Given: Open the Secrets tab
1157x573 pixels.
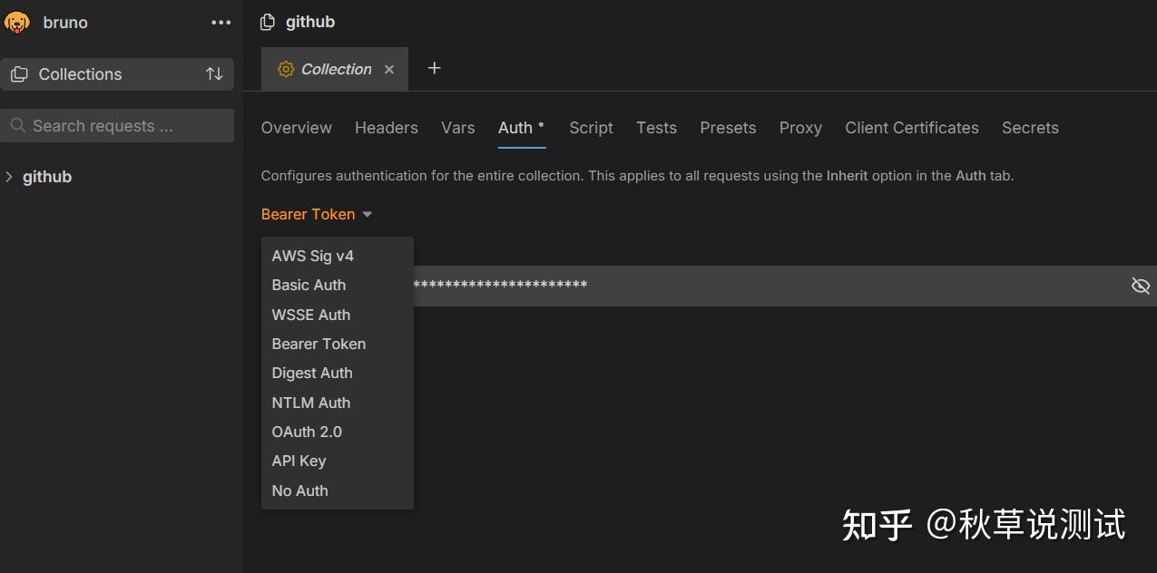Looking at the screenshot, I should (x=1030, y=128).
